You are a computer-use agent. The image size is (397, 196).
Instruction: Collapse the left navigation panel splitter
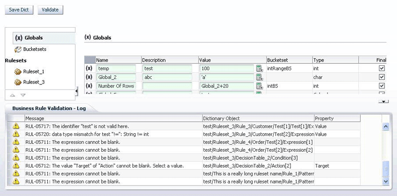(76, 91)
